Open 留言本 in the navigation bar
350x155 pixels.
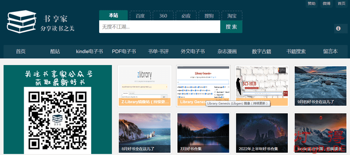click(x=330, y=51)
